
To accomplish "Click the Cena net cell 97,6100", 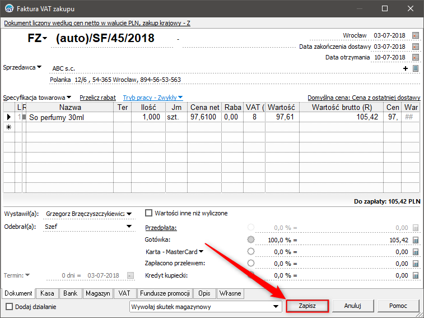I will coord(204,117).
